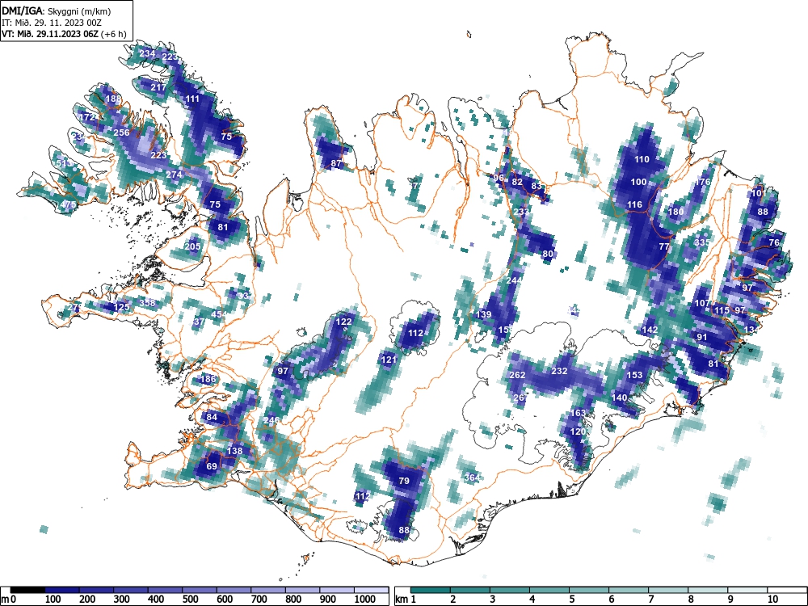Click the 'IT: Mið. 29. 11. 2023 00Z' line
808x606 pixels.
point(52,23)
